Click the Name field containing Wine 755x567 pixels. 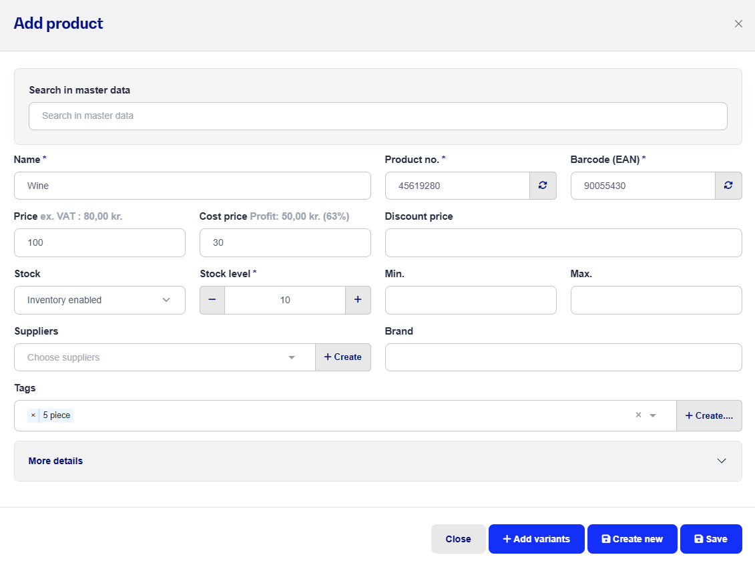193,186
